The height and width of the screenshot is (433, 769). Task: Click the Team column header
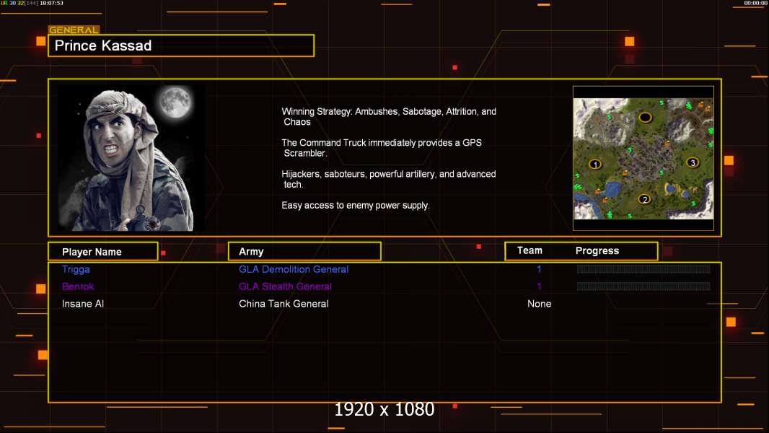[529, 250]
